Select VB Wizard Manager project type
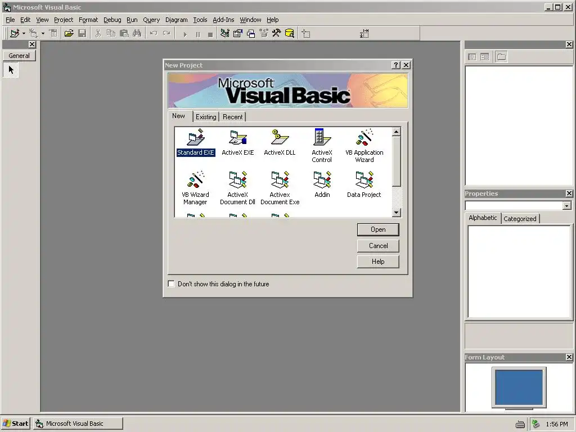Screen dimensions: 576x432 pos(195,188)
